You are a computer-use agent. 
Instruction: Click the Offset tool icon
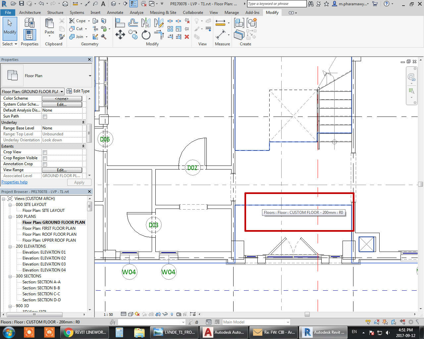pos(133,23)
